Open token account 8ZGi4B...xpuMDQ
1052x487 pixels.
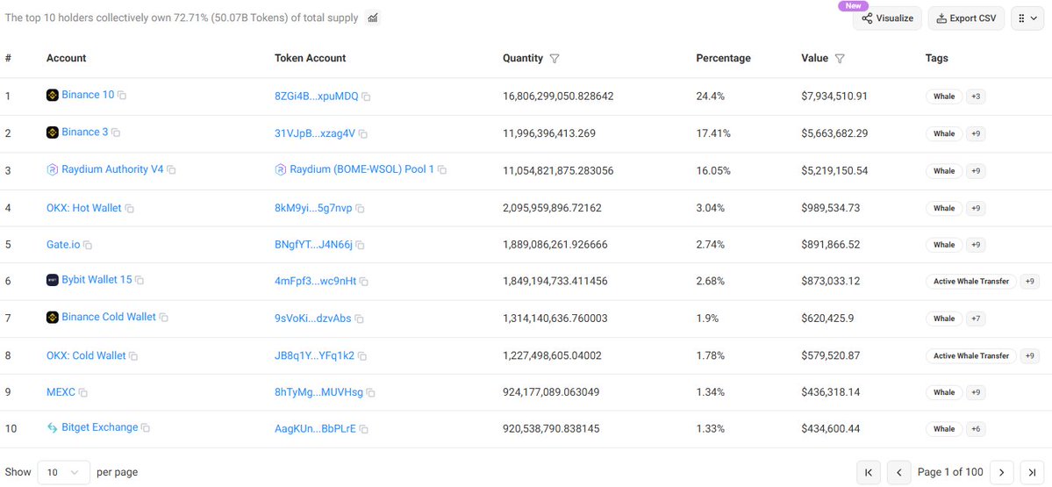point(317,96)
